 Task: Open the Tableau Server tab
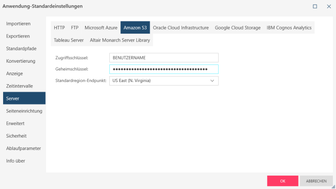coord(69,40)
